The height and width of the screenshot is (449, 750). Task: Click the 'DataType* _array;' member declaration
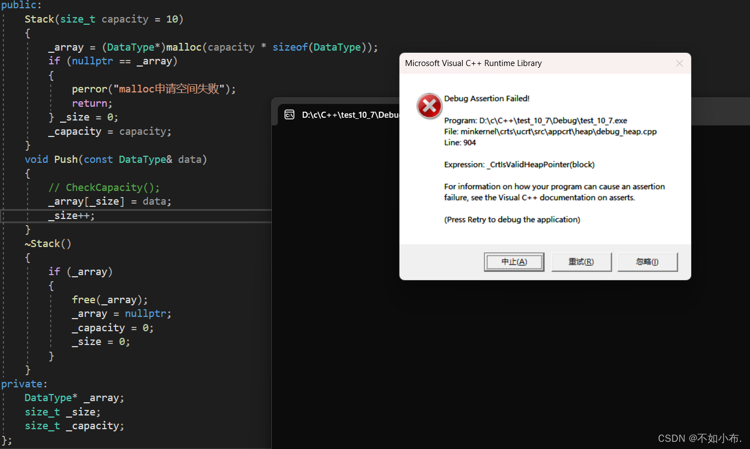(x=74, y=398)
